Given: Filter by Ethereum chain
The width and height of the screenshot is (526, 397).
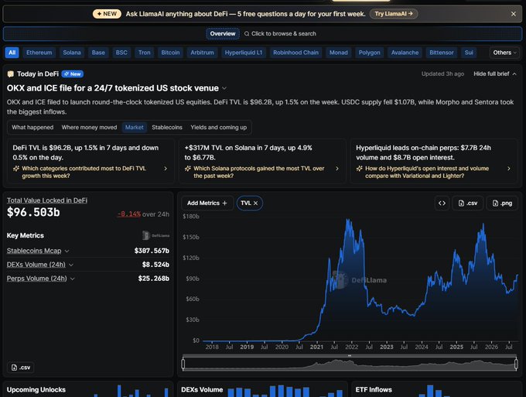Looking at the screenshot, I should click(x=39, y=53).
